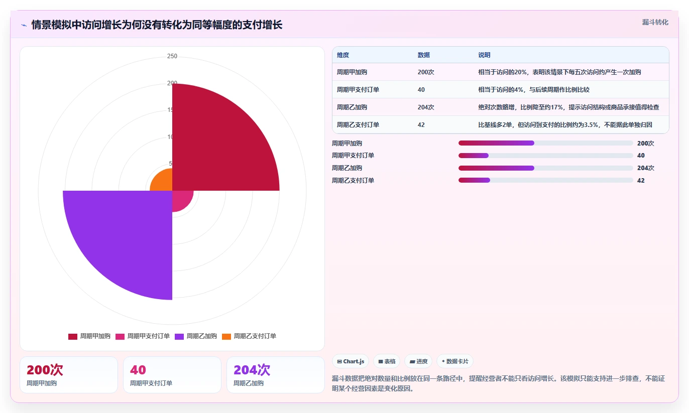This screenshot has height=413, width=689.
Task: Open the data card showing 40
Action: (172, 375)
